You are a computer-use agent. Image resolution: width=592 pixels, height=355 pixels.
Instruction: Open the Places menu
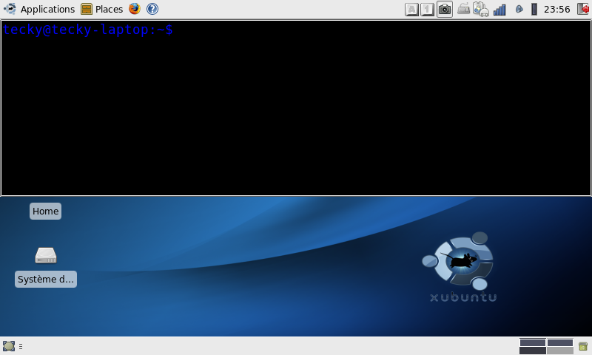click(x=102, y=9)
